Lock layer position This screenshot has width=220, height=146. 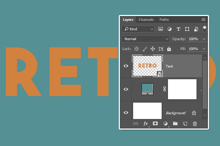[153, 49]
